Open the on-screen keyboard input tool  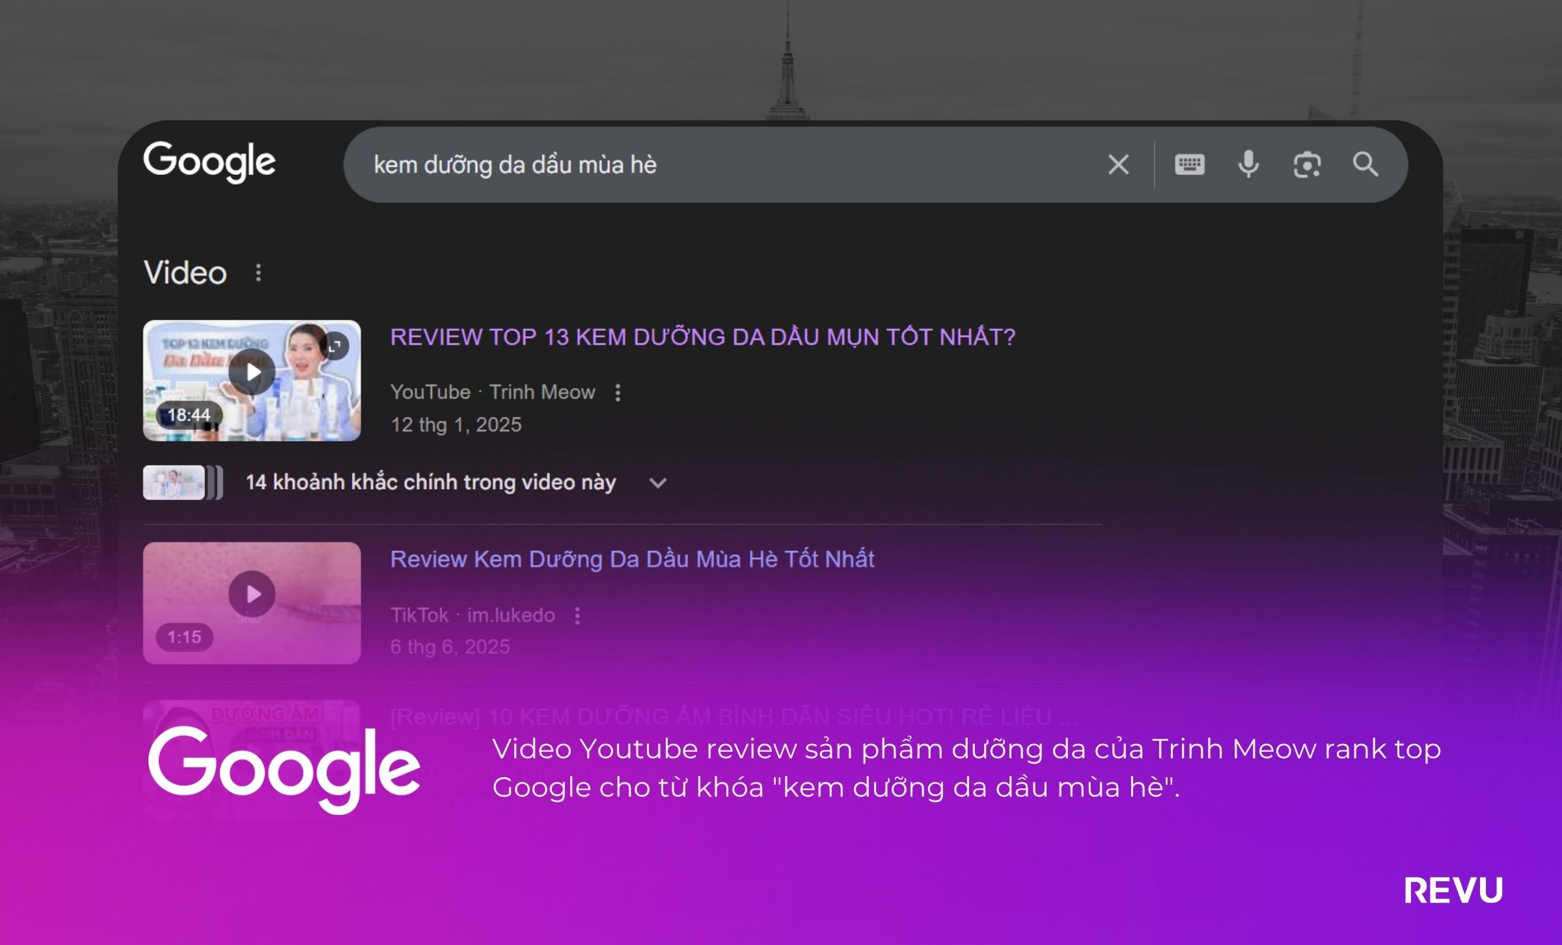[1189, 165]
